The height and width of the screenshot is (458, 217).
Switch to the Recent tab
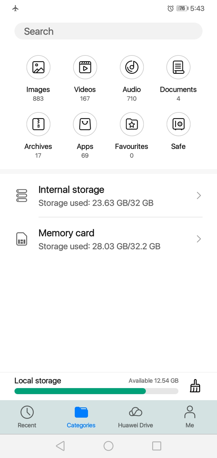pos(27,417)
